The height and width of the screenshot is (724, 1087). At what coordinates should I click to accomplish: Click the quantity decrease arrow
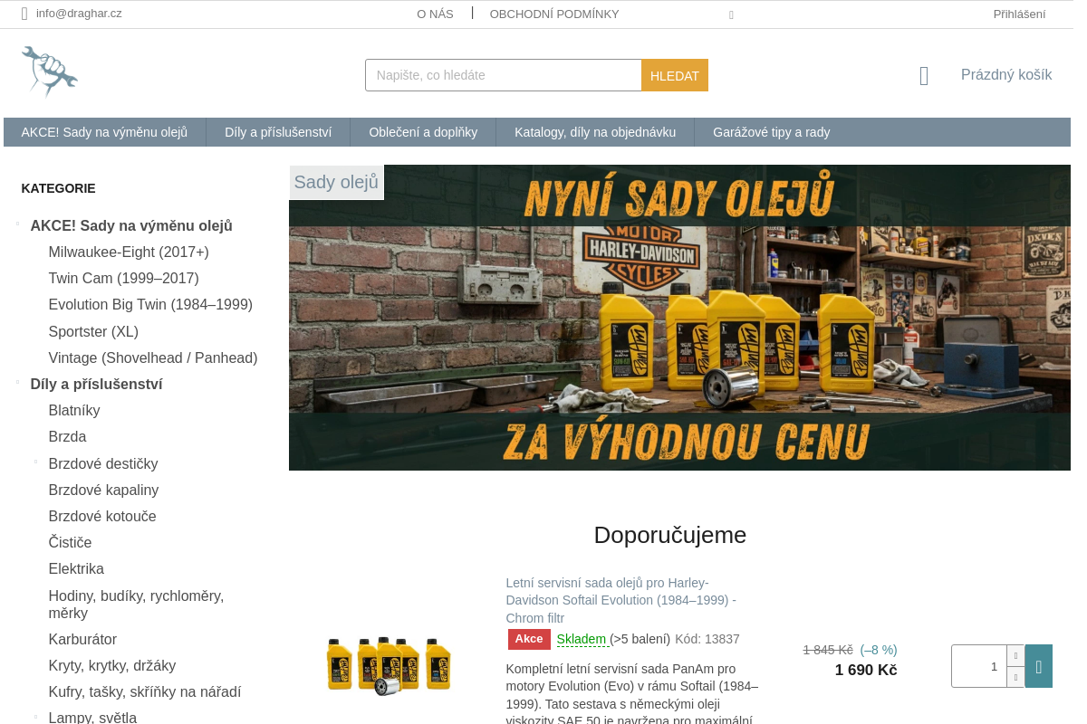(1015, 676)
